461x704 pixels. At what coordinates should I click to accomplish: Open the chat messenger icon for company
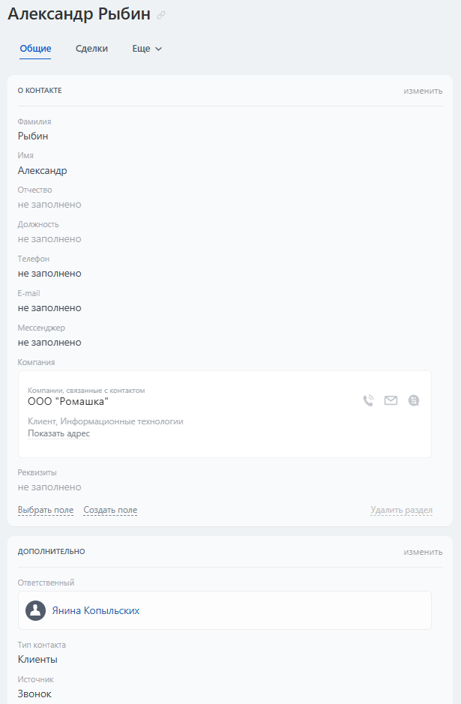pos(413,400)
